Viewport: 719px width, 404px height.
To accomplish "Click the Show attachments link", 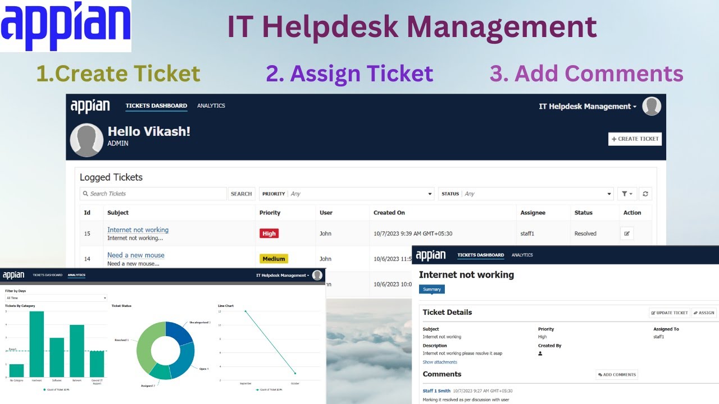I will [x=440, y=362].
